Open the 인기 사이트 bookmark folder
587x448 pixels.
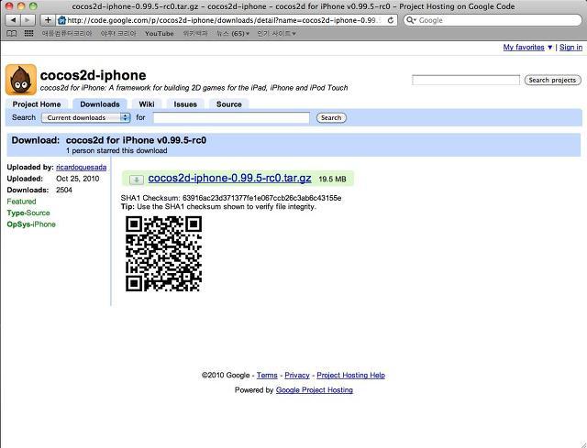276,34
